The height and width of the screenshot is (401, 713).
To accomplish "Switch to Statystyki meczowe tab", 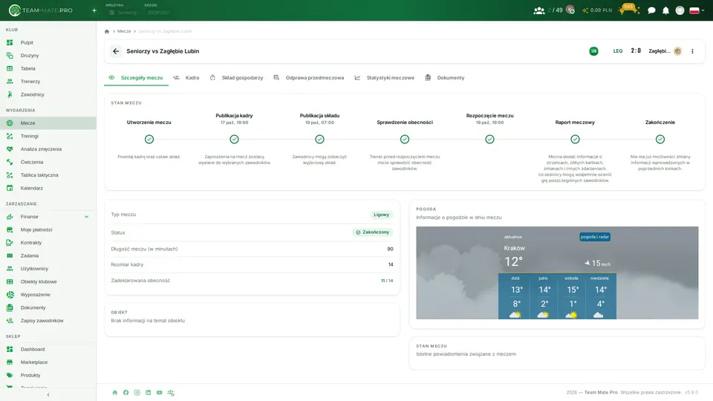I will pos(385,78).
